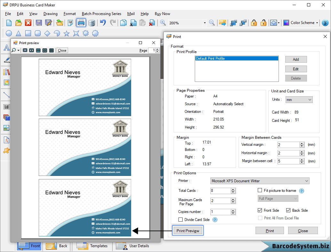Open file using the folder icon

coord(19,23)
